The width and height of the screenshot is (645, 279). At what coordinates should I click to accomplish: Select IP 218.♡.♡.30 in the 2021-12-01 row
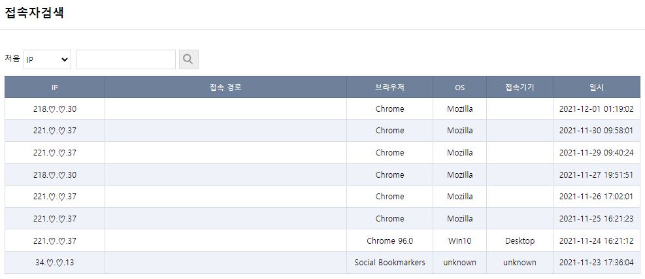click(x=55, y=109)
